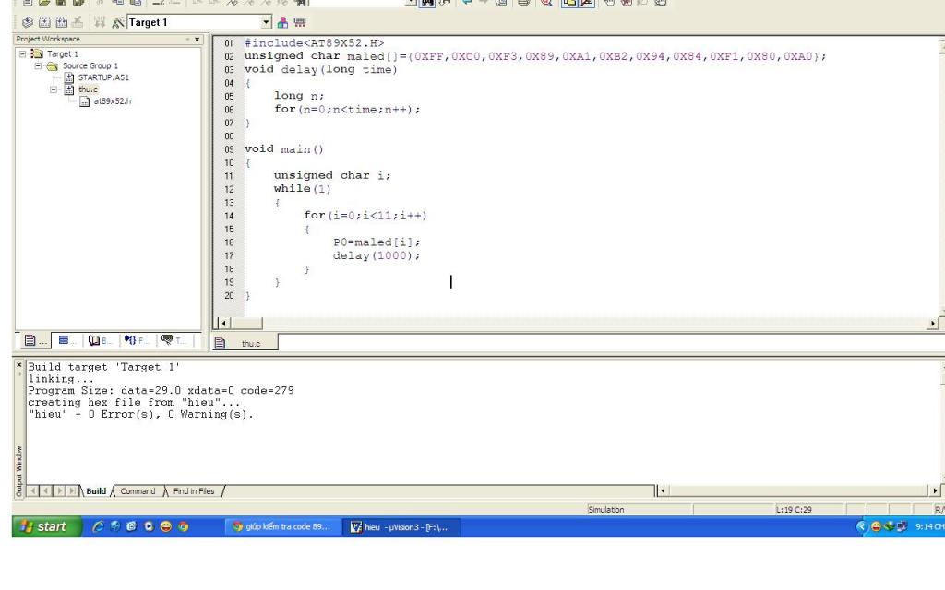The image size is (945, 590).
Task: Click output window right scroll arrow
Action: click(x=934, y=490)
